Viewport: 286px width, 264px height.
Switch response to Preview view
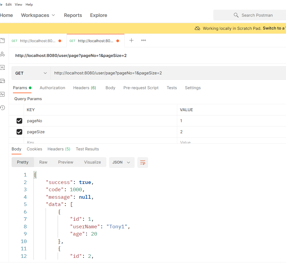pyautogui.click(x=66, y=162)
